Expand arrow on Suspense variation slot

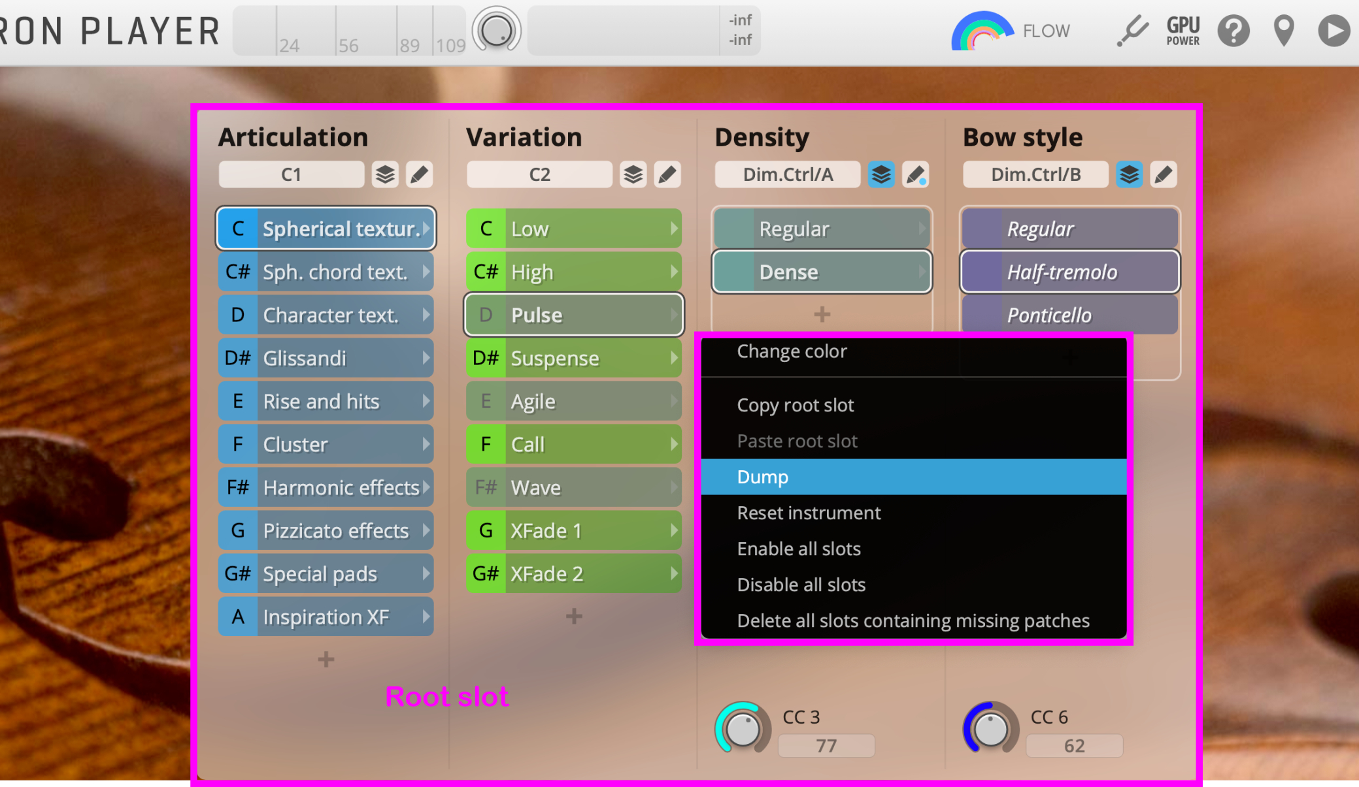coord(673,358)
